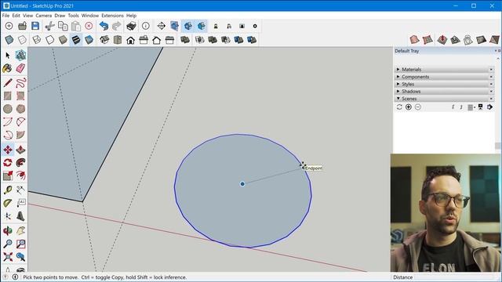The image size is (502, 282).
Task: Undo the last action
Action: coord(104,26)
